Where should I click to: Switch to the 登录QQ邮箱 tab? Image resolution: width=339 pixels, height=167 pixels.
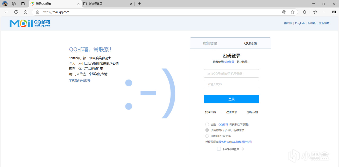[55, 4]
